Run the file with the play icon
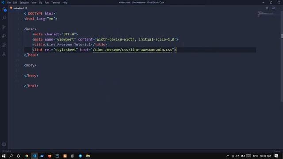Screen dimensions: 283x159 tap(267, 8)
